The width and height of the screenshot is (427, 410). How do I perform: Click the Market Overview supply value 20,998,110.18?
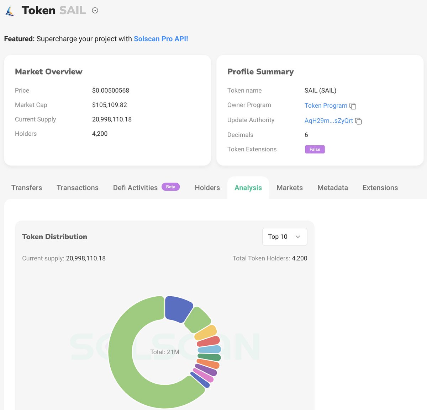(112, 119)
